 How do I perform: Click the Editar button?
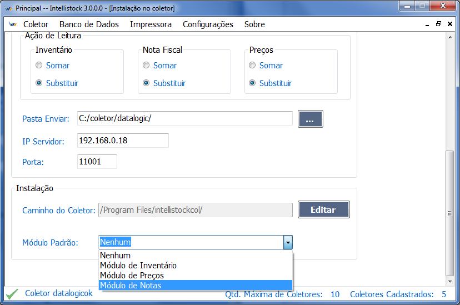(x=323, y=209)
